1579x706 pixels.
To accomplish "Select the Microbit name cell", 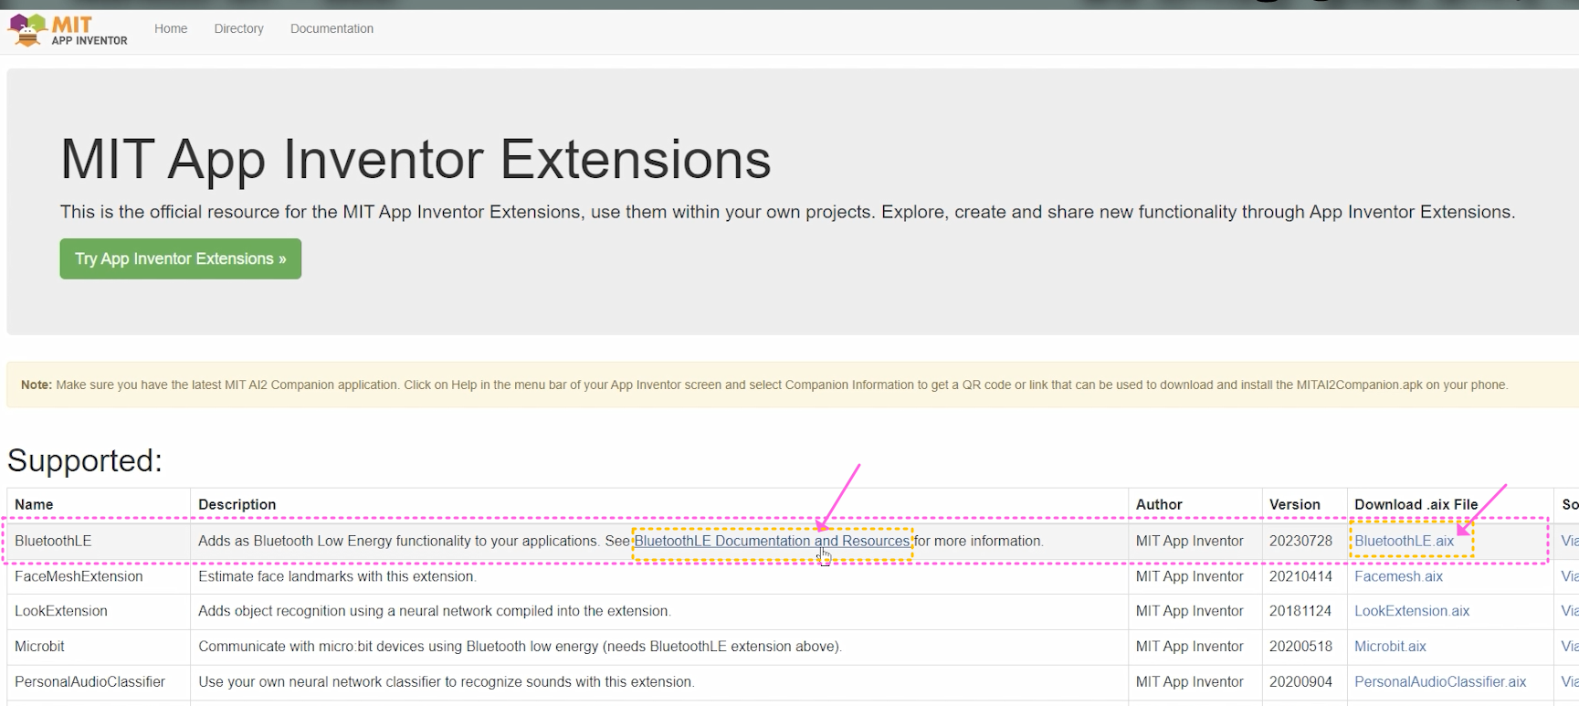I will point(99,646).
